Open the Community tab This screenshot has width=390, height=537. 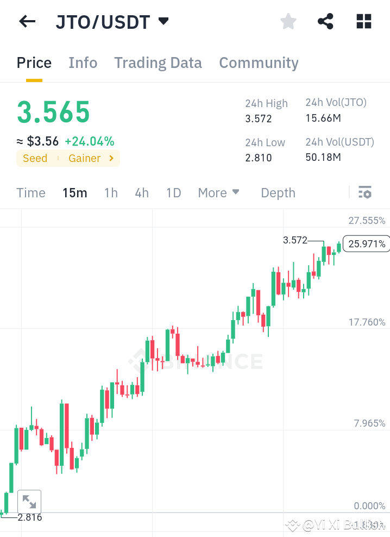[x=259, y=63]
